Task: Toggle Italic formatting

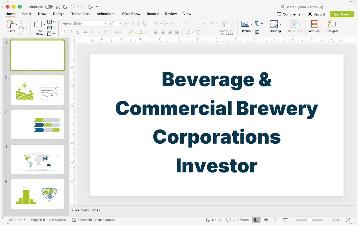Action: 71,32
